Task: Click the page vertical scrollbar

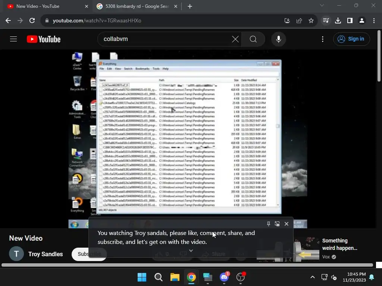Action: pos(379,56)
